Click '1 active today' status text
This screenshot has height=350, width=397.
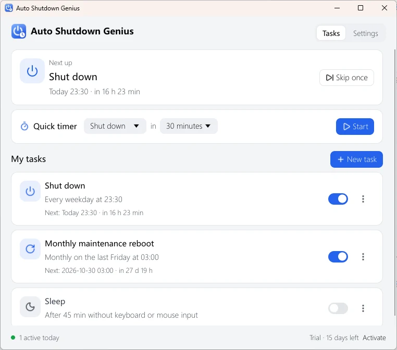click(x=39, y=337)
